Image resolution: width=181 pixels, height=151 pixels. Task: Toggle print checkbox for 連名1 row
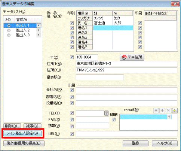(72, 28)
